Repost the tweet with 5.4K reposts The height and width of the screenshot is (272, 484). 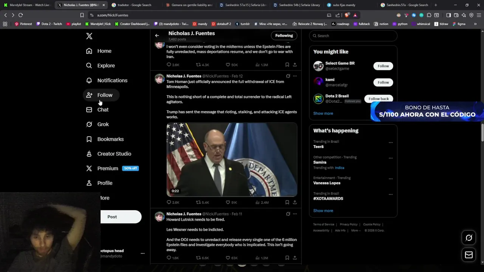(x=198, y=202)
